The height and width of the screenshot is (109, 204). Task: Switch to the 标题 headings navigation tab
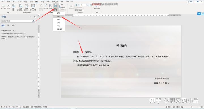click(3, 25)
